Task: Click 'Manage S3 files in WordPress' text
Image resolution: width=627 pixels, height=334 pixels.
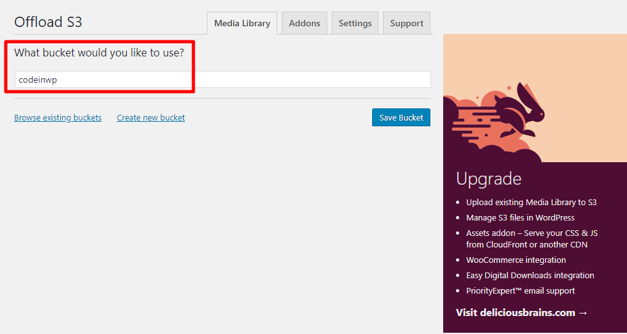Action: point(520,218)
